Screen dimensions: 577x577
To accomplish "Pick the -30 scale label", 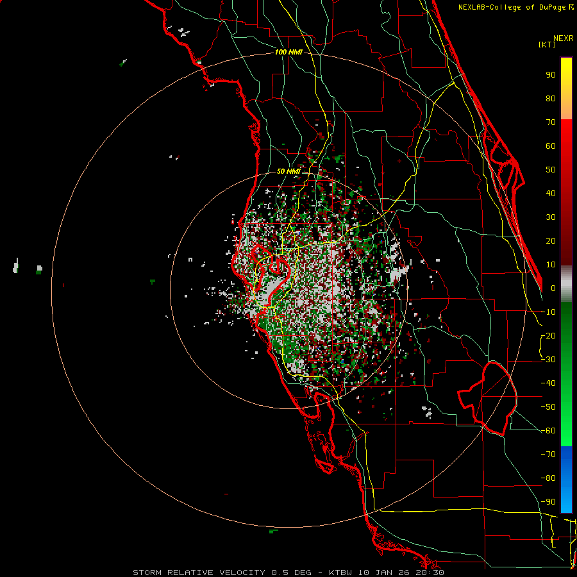I will pos(548,360).
